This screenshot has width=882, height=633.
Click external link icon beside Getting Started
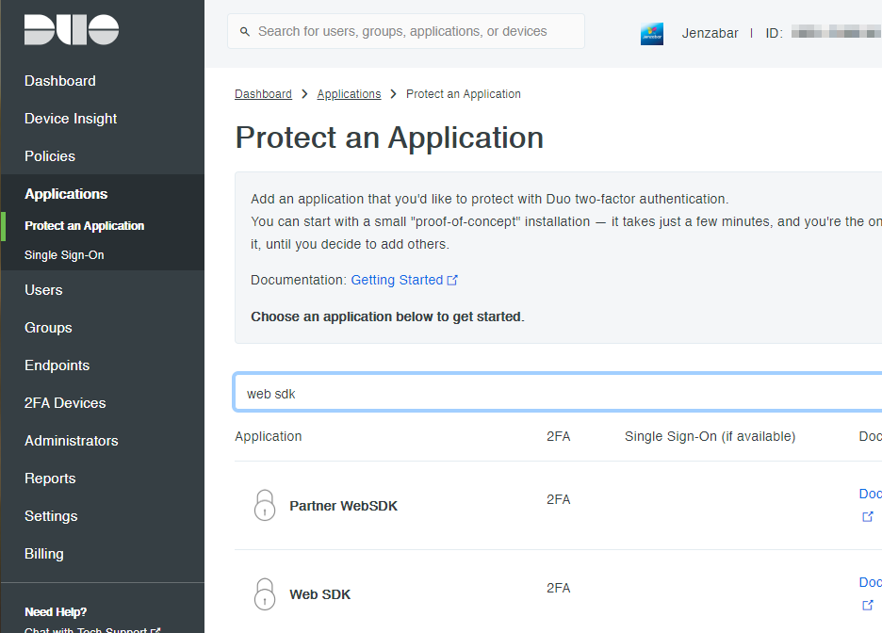[x=452, y=280]
